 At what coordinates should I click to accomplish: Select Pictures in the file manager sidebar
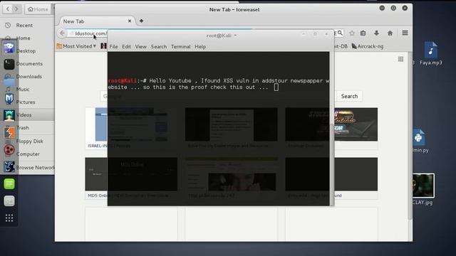click(26, 102)
